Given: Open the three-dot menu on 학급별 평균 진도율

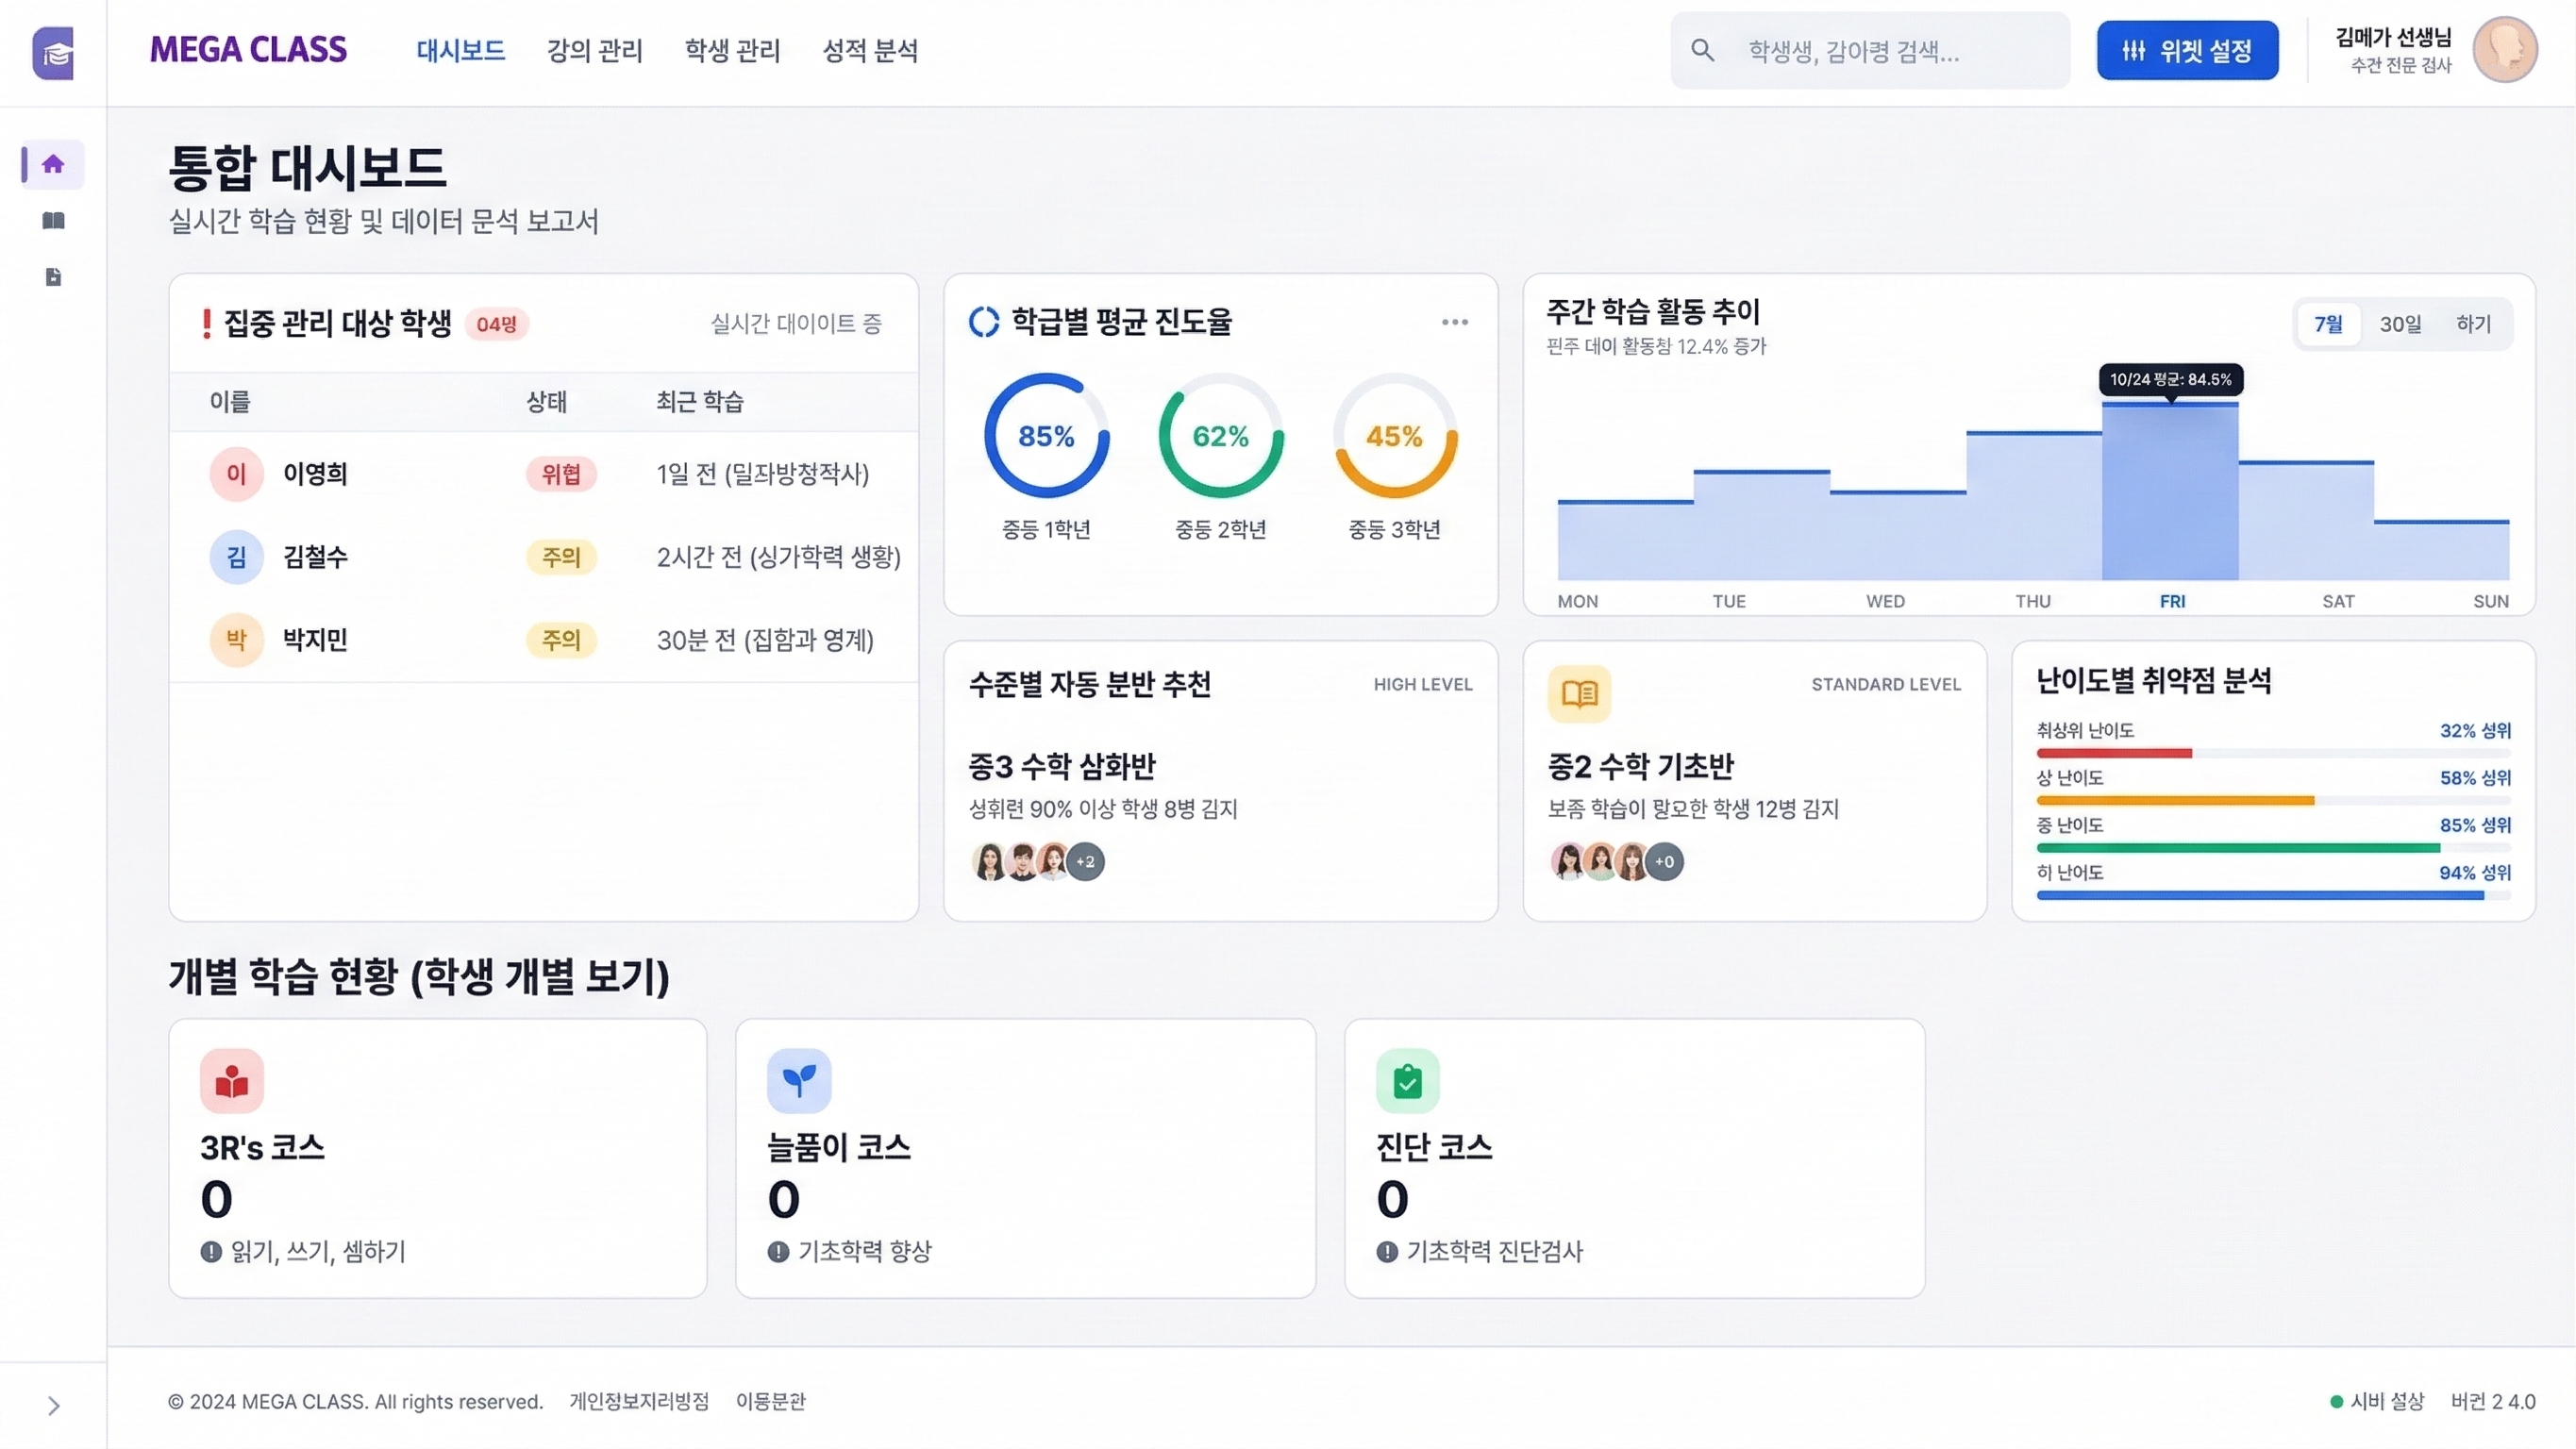Looking at the screenshot, I should click(x=1454, y=321).
